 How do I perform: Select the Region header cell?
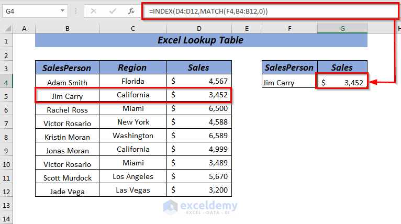(x=132, y=68)
